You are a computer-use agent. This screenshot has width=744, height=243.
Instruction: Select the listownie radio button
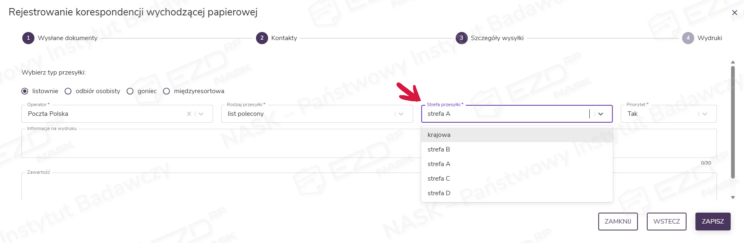coord(25,91)
